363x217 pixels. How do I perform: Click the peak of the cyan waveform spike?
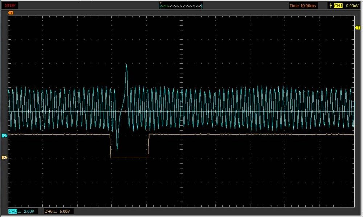tap(126, 65)
